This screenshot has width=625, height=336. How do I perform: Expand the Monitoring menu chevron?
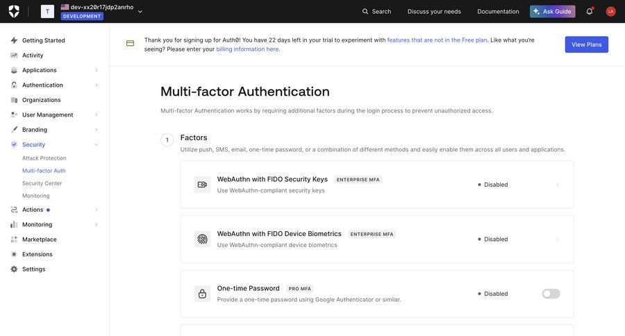point(97,224)
